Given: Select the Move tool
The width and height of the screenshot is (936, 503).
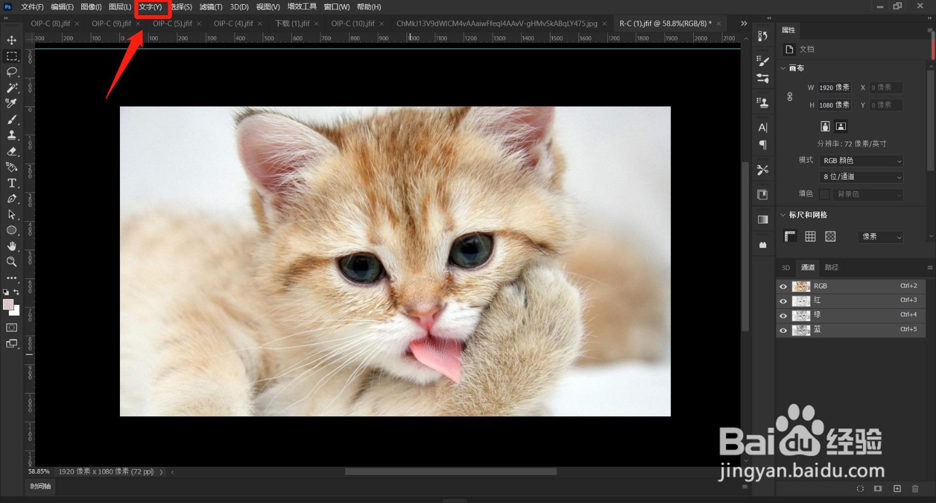Looking at the screenshot, I should click(x=12, y=40).
